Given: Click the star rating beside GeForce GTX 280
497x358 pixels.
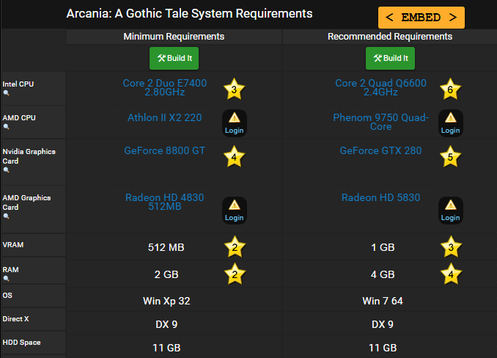Looking at the screenshot, I should [x=450, y=156].
